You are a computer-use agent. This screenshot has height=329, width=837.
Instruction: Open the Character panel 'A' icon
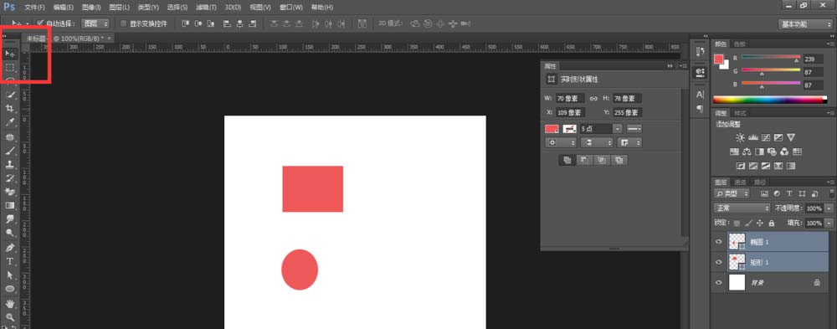[x=701, y=95]
